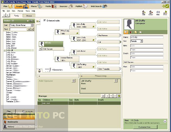Open the Bookmarks panel
Viewport: 171px width, 132px height.
coord(19,122)
